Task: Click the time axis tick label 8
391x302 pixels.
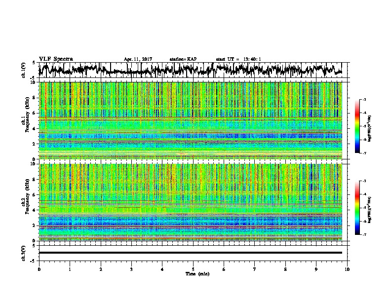Action: click(x=285, y=269)
